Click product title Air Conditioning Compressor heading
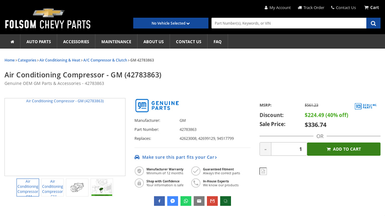This screenshot has width=385, height=216. click(x=83, y=75)
